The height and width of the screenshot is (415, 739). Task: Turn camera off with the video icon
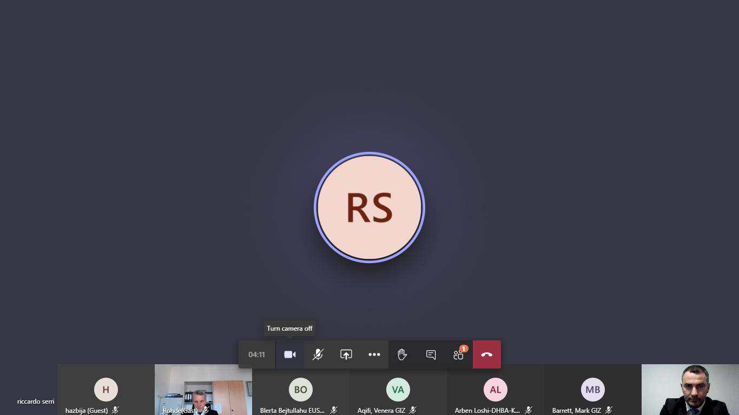(290, 354)
